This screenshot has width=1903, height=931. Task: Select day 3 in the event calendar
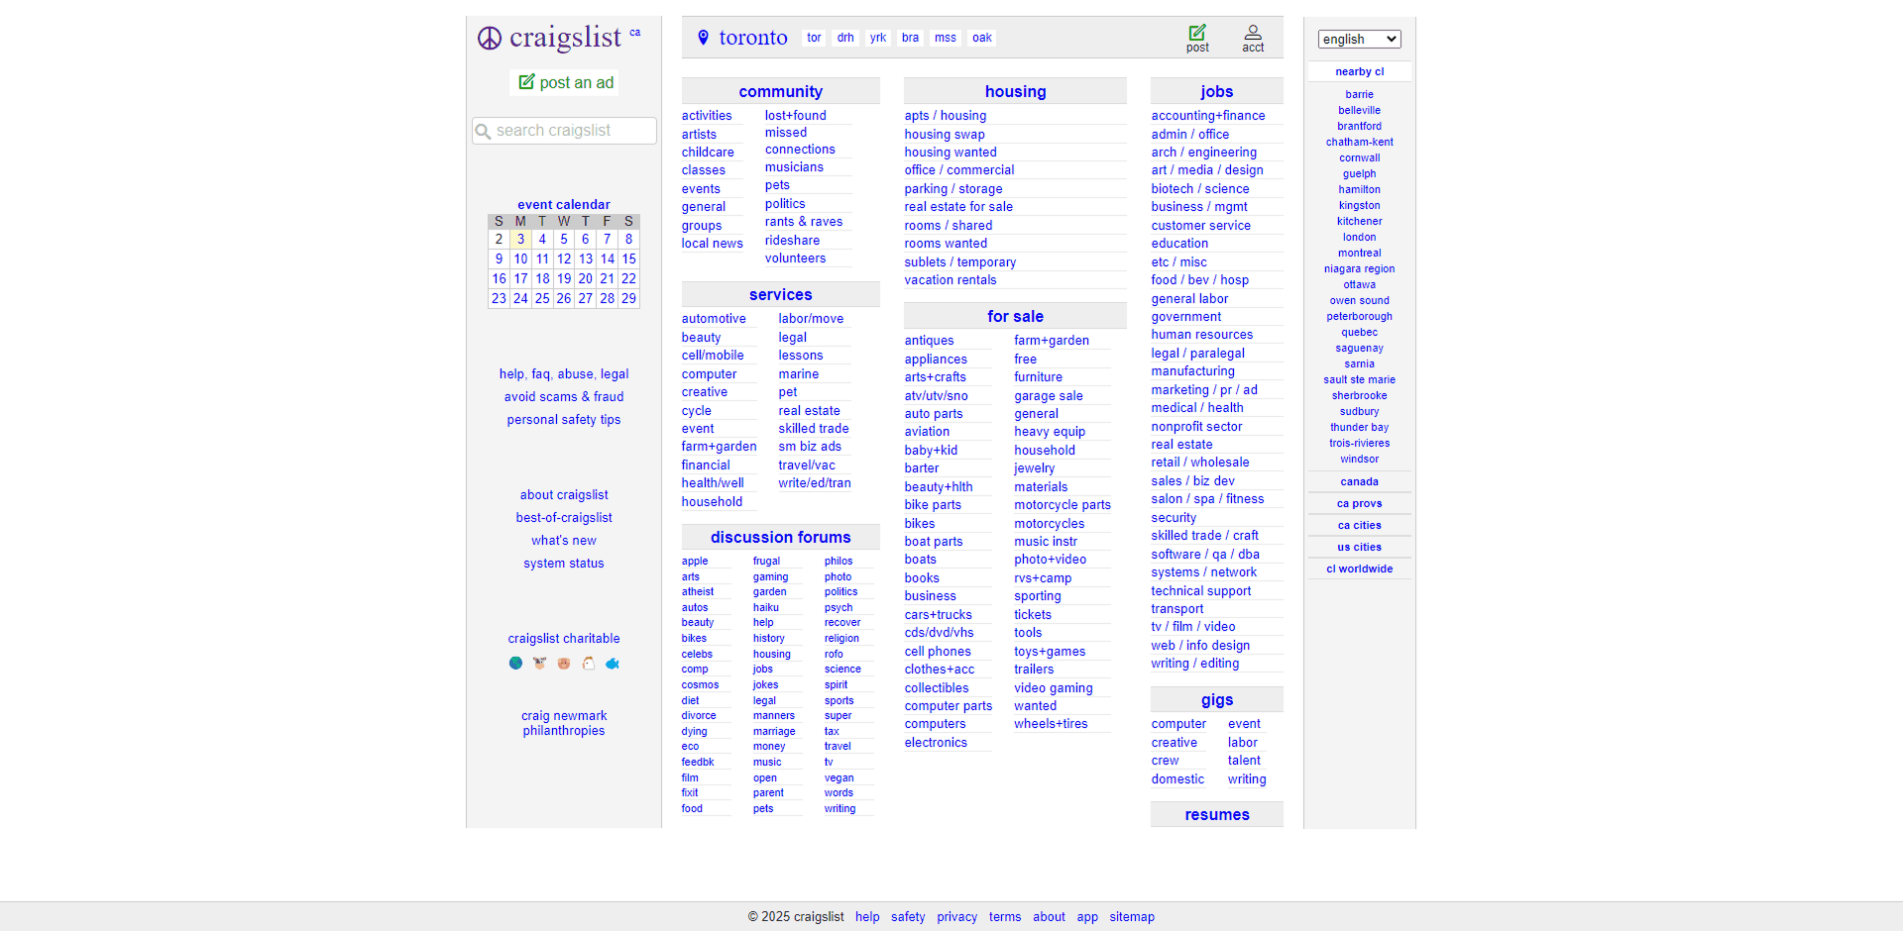pos(520,240)
